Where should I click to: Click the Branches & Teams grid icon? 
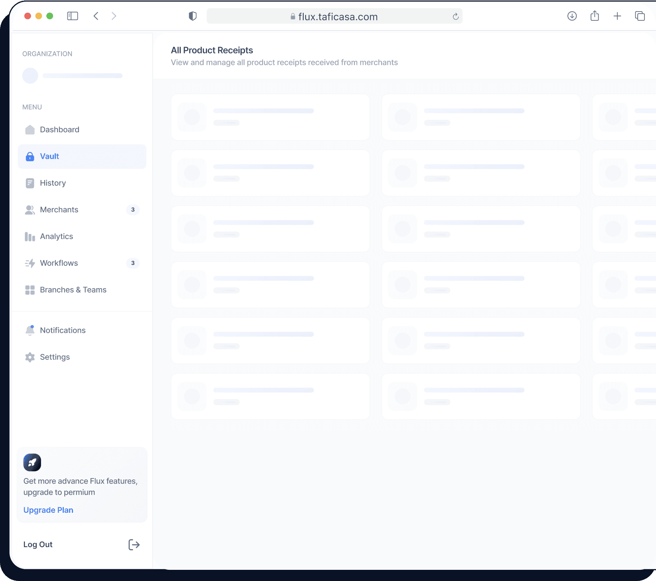coord(30,290)
